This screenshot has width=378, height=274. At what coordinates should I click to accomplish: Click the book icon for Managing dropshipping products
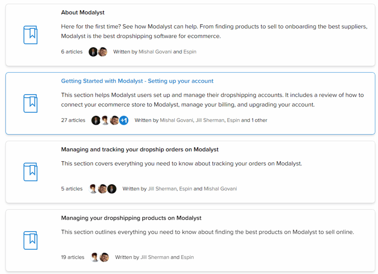(x=30, y=240)
